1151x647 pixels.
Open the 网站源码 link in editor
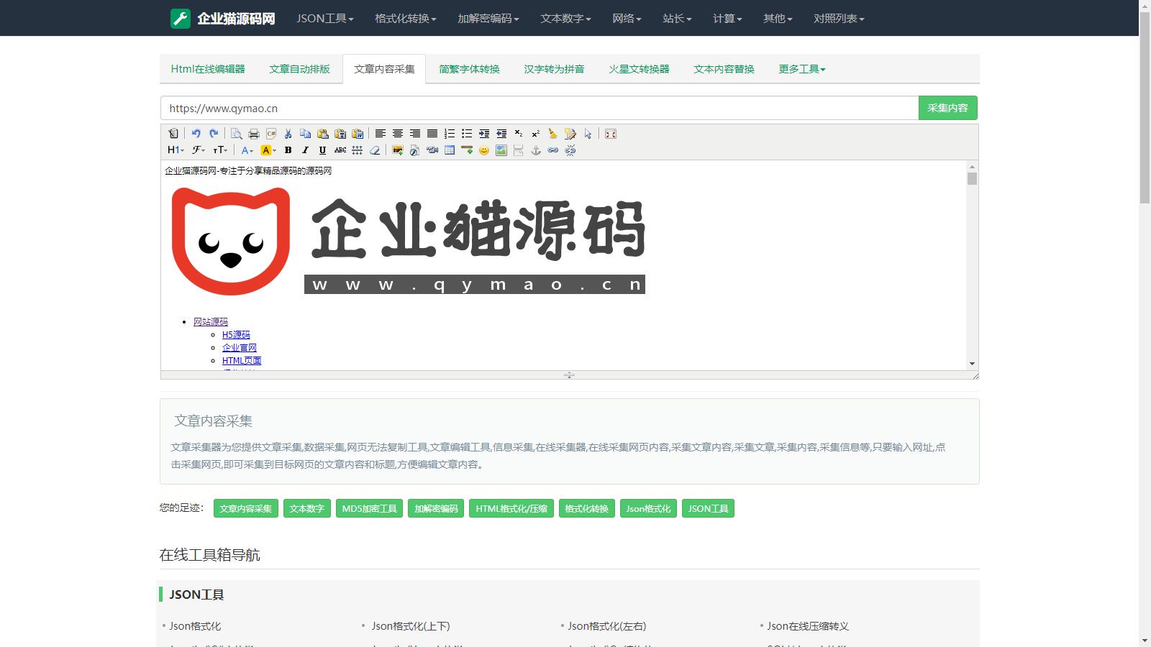210,322
